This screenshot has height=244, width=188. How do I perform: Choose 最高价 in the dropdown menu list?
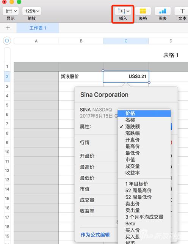[144, 146]
